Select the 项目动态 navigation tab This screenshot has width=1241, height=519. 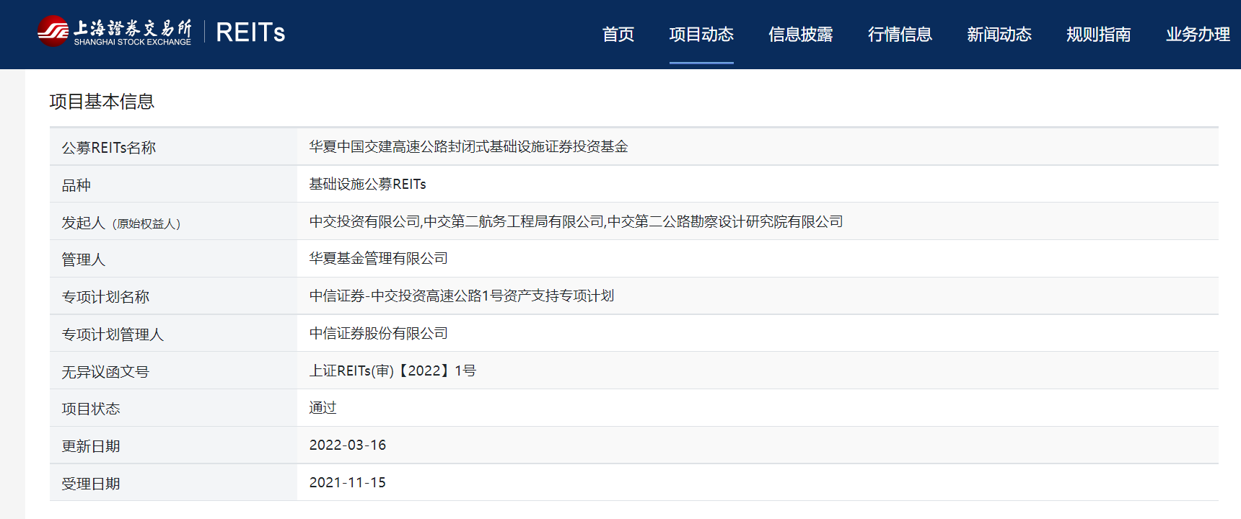click(x=701, y=35)
